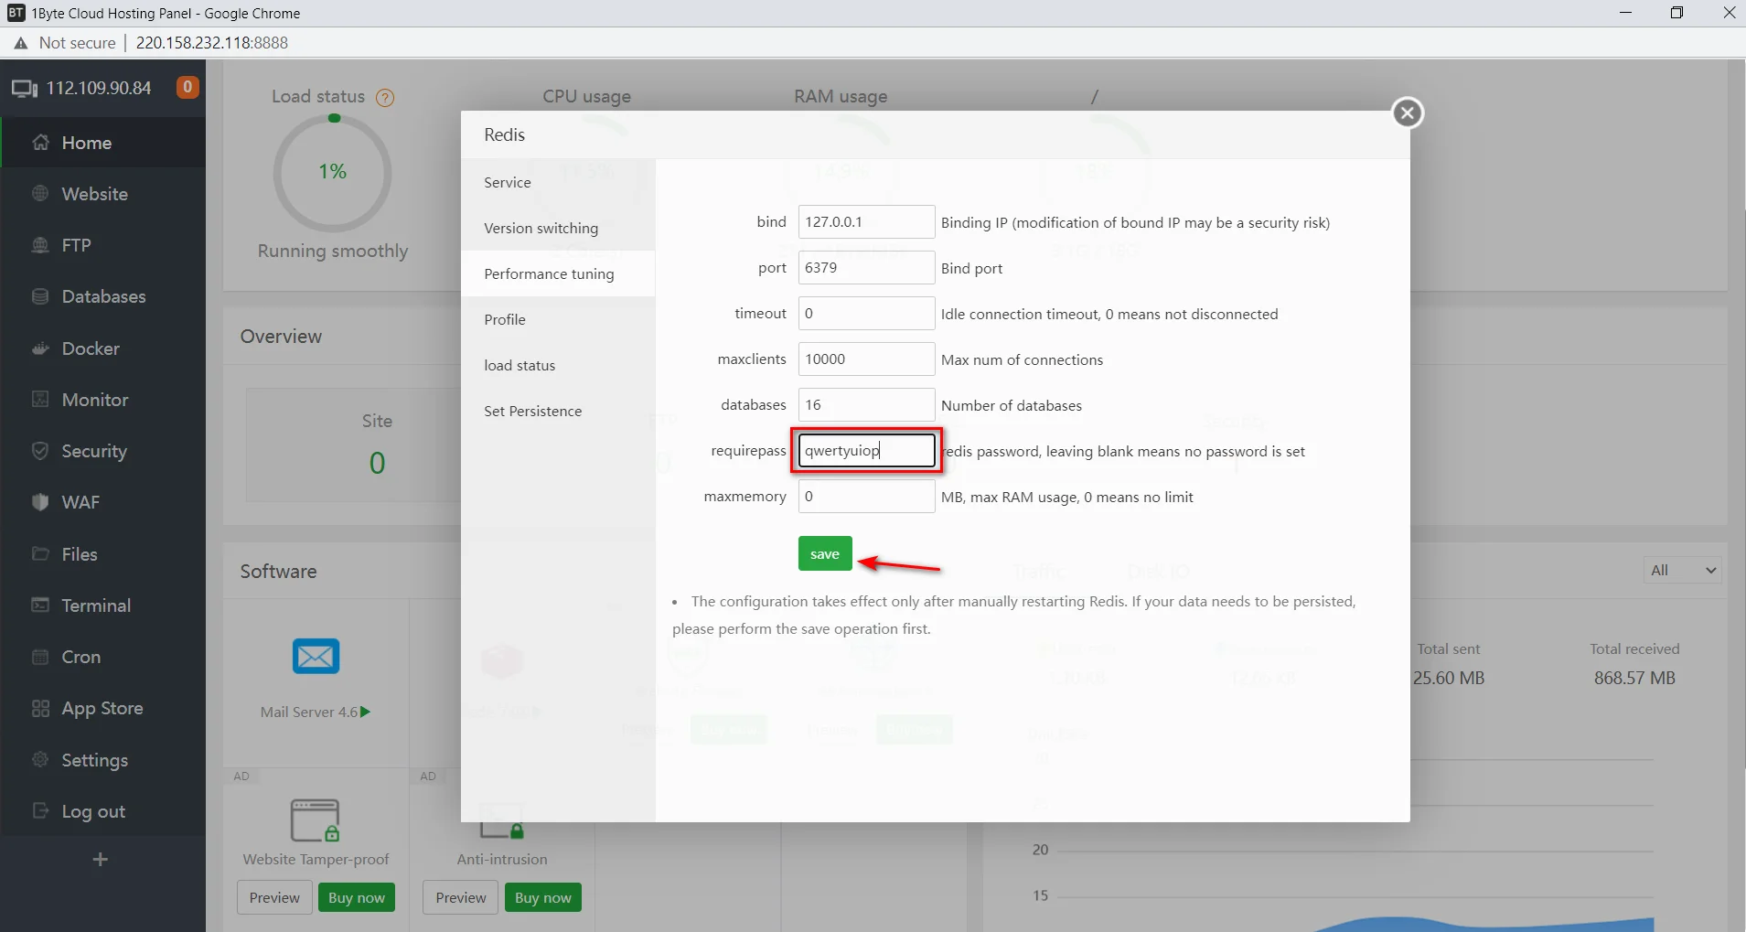Image resolution: width=1746 pixels, height=932 pixels.
Task: Click the server IP 112.109.90.84
Action: [x=99, y=88]
